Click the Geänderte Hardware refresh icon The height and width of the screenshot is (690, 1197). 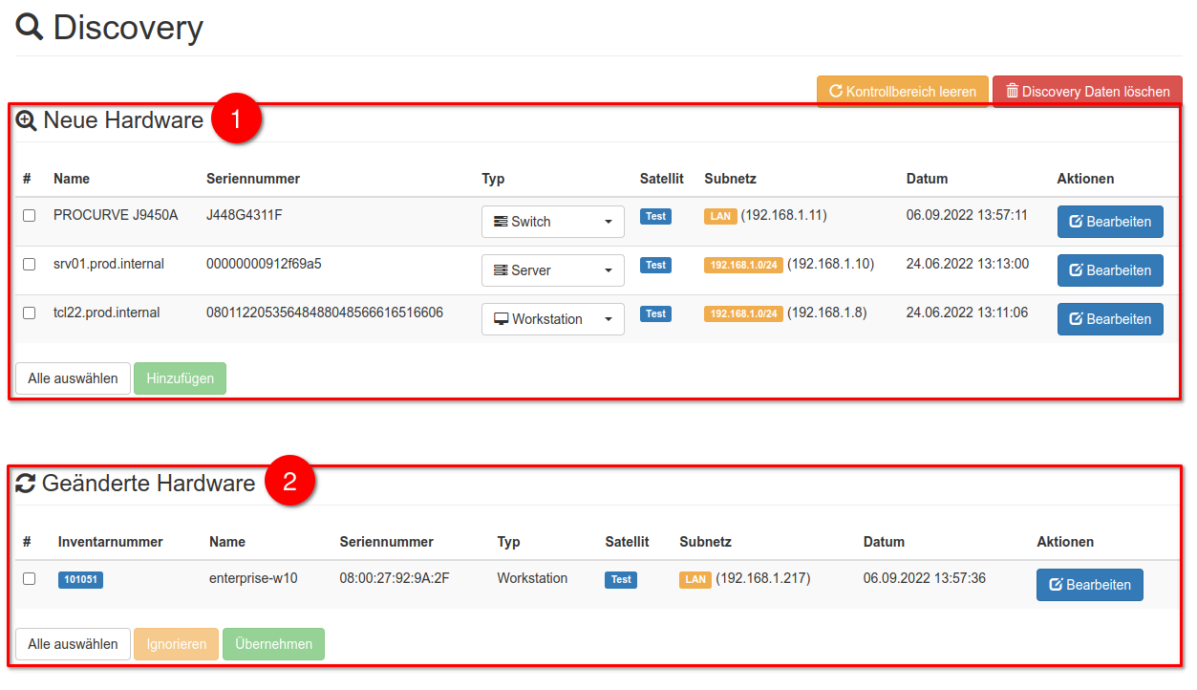point(26,484)
